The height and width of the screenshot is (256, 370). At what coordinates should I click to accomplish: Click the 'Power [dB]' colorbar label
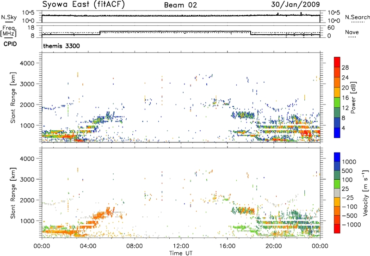click(x=353, y=98)
